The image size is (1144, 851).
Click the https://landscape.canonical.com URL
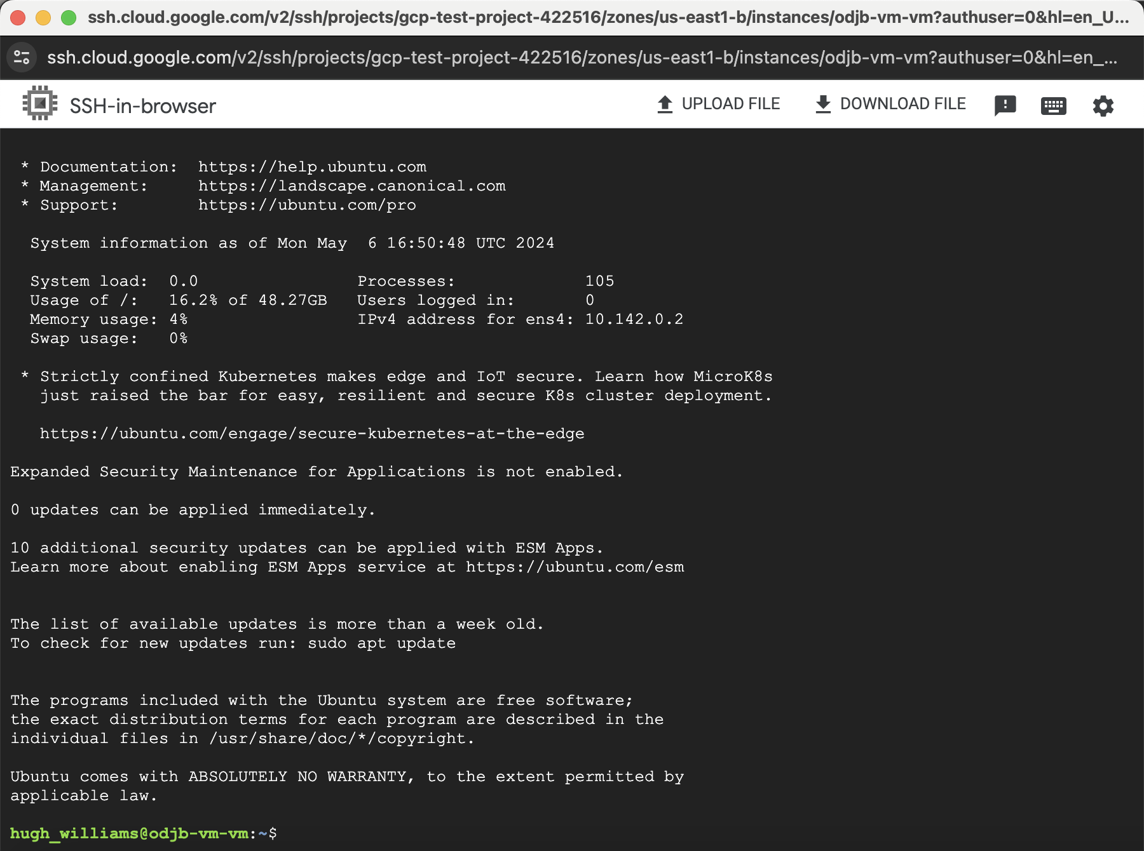[x=352, y=186]
